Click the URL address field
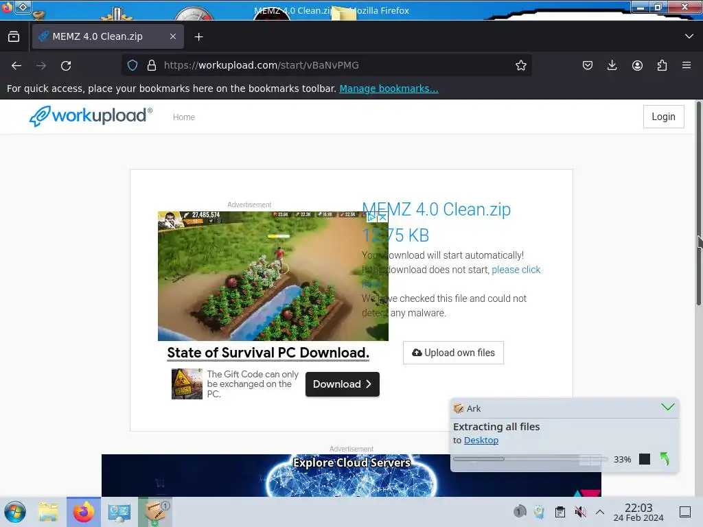Screen dimensions: 703x527 (x=326, y=65)
